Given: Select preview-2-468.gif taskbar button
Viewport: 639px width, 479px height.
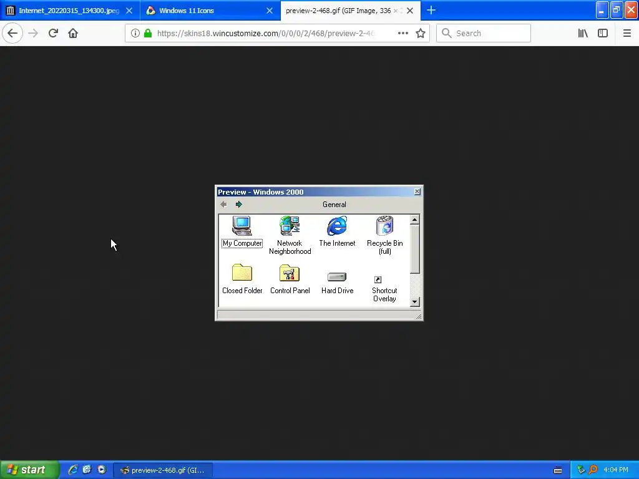Looking at the screenshot, I should pyautogui.click(x=162, y=470).
